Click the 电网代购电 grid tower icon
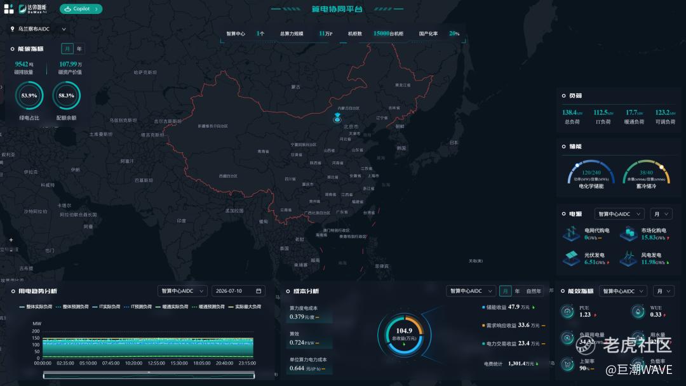The image size is (686, 386). click(x=571, y=234)
